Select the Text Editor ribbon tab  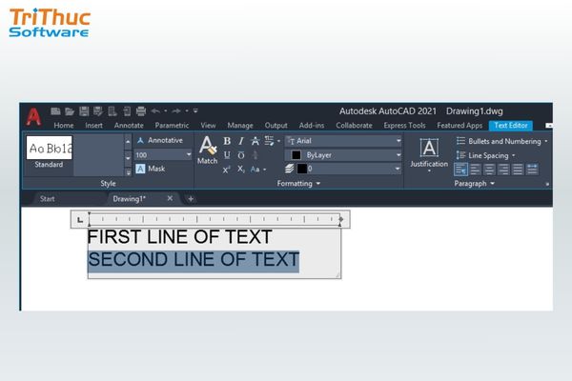pos(511,126)
